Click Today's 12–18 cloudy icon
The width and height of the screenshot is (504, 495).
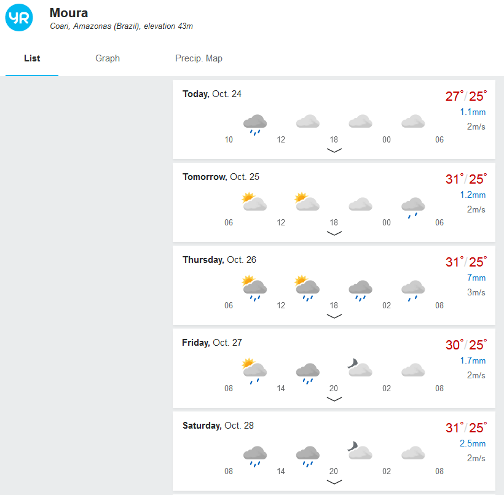307,121
